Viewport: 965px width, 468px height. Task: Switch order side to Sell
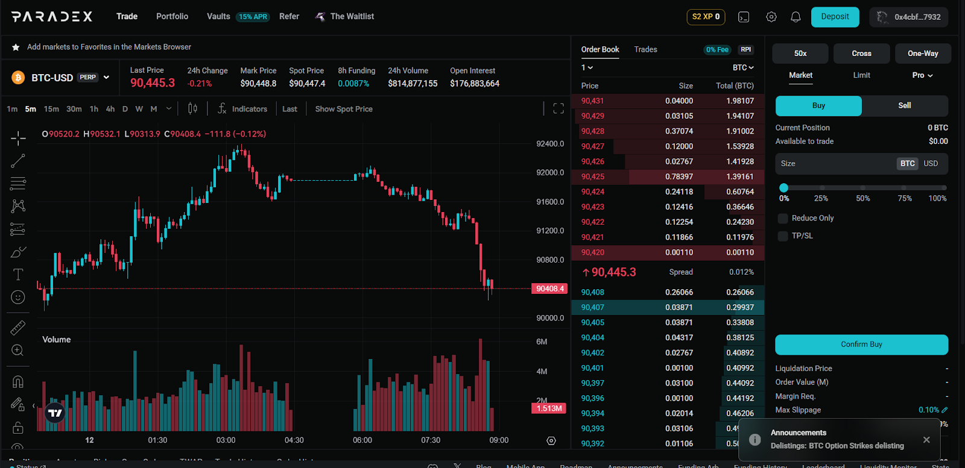(905, 105)
